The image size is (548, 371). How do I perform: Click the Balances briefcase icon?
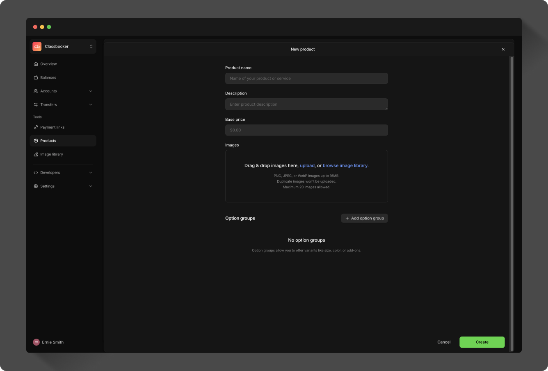36,77
